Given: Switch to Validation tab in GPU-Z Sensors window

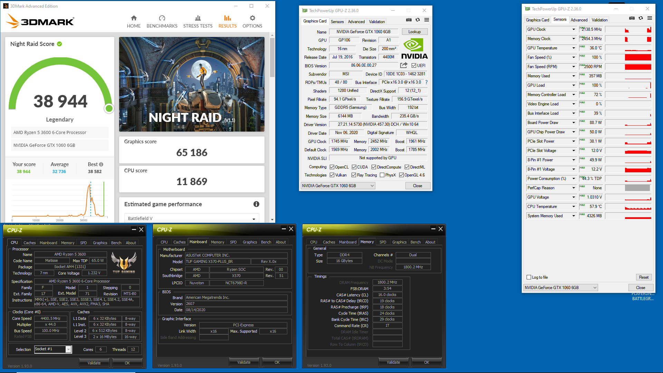Looking at the screenshot, I should [599, 20].
